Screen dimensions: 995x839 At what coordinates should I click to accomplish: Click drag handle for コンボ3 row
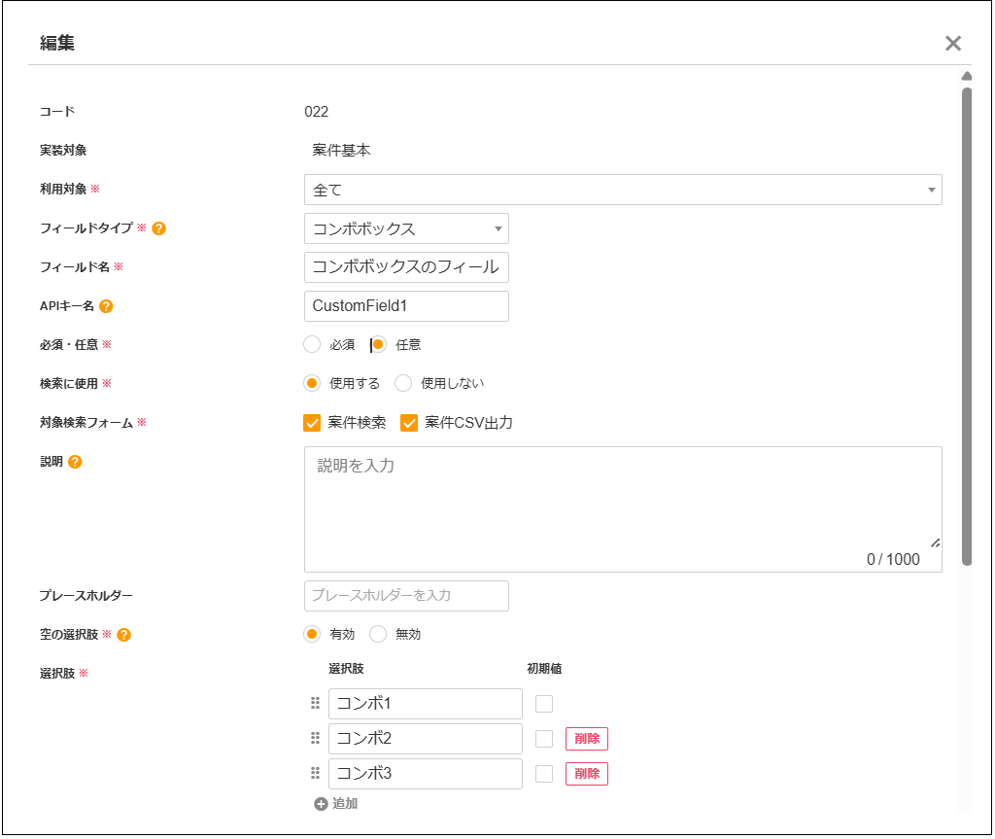pos(315,774)
